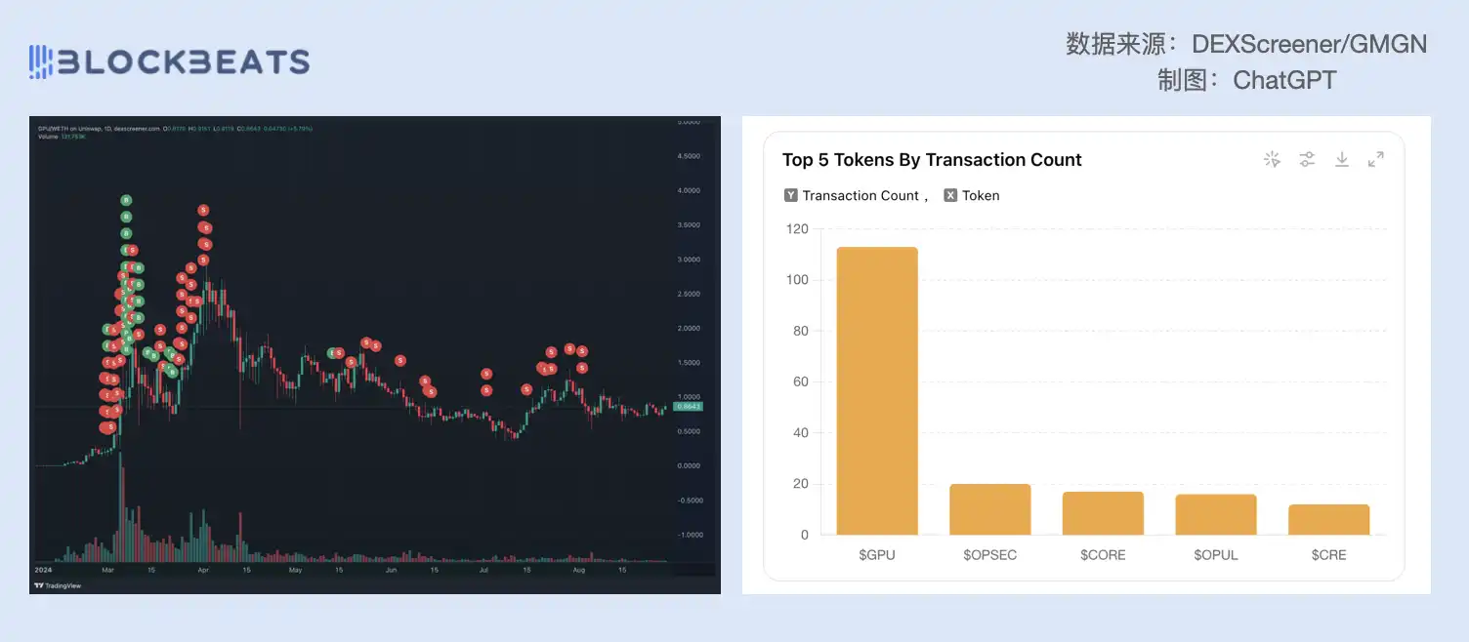
Task: Expand the bar chart to fullscreen
Action: pos(1376,159)
